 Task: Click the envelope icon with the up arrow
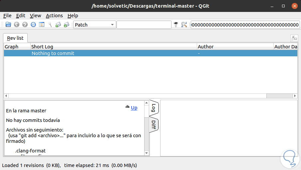pyautogui.click(x=58, y=25)
